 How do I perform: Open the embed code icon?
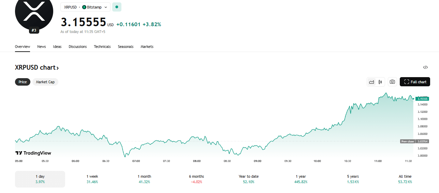(x=425, y=67)
